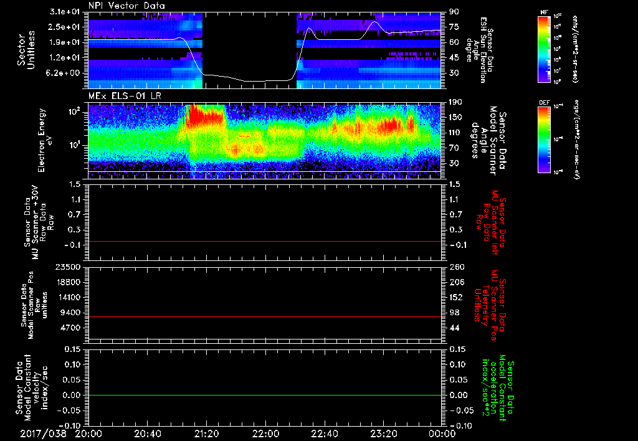Click the 10² electron energy tick label
This screenshot has height=441, width=638.
pyautogui.click(x=75, y=112)
